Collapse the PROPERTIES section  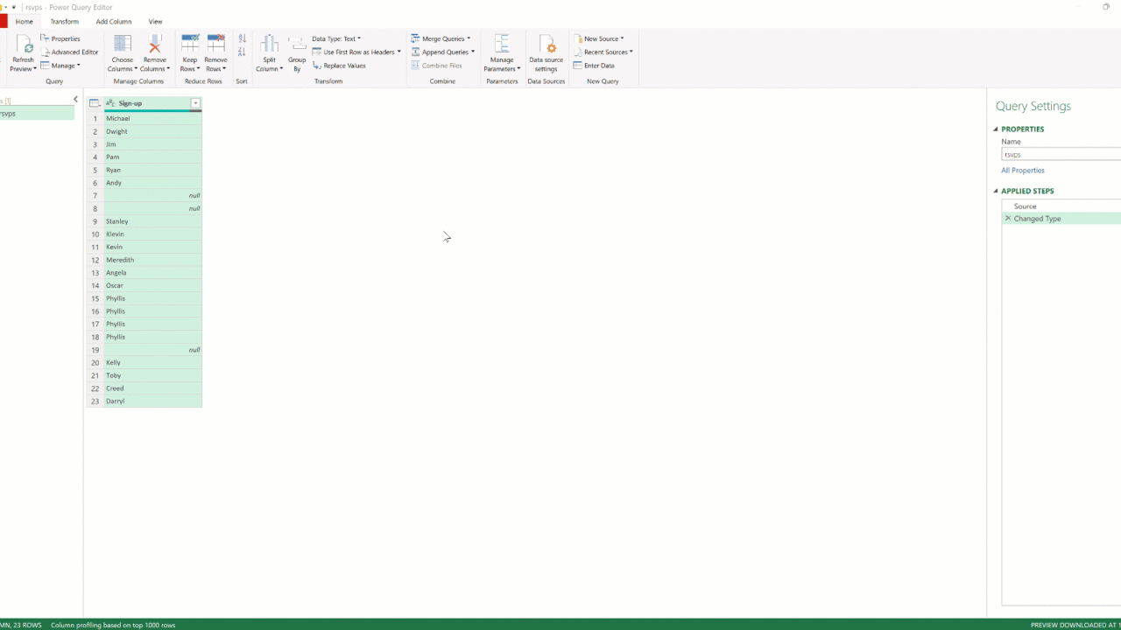point(996,129)
